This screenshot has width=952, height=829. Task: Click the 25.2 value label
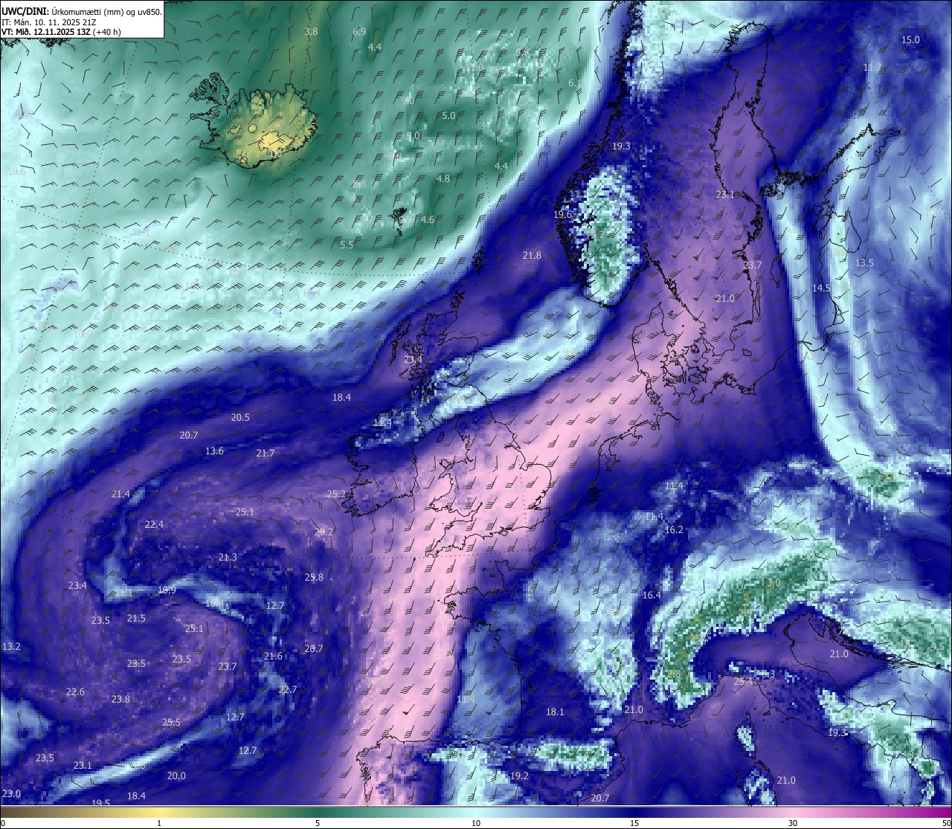[336, 494]
